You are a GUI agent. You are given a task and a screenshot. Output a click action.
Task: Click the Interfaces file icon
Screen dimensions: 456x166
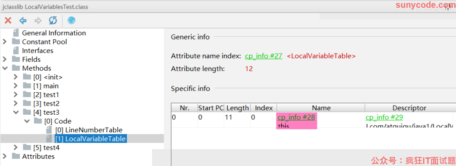tap(16, 50)
